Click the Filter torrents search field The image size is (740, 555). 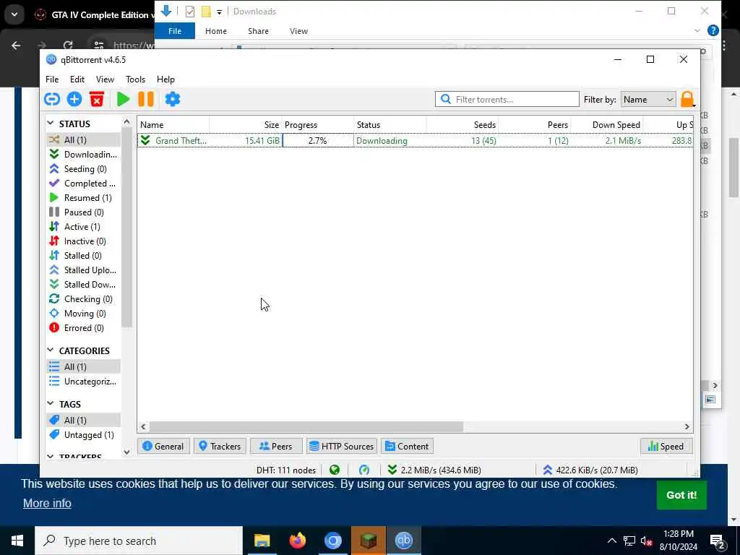507,99
